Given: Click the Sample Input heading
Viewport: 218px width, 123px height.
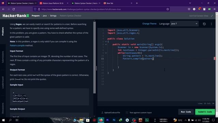Looking at the screenshot, I should (16, 85).
